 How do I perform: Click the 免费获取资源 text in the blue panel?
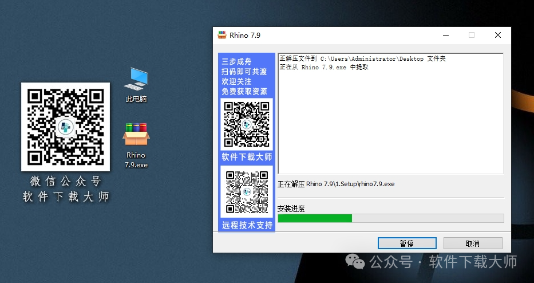(x=244, y=92)
